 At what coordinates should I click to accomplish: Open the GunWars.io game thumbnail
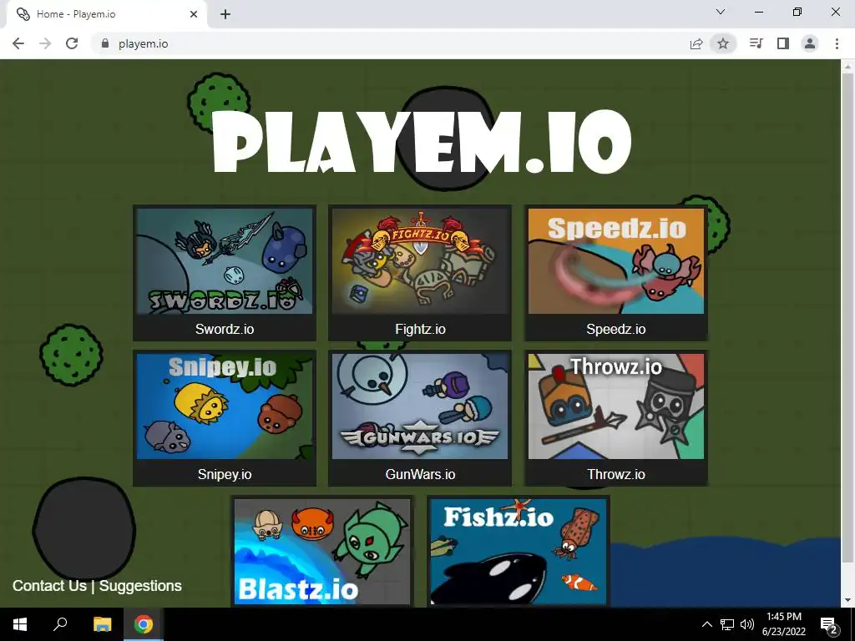click(x=420, y=406)
